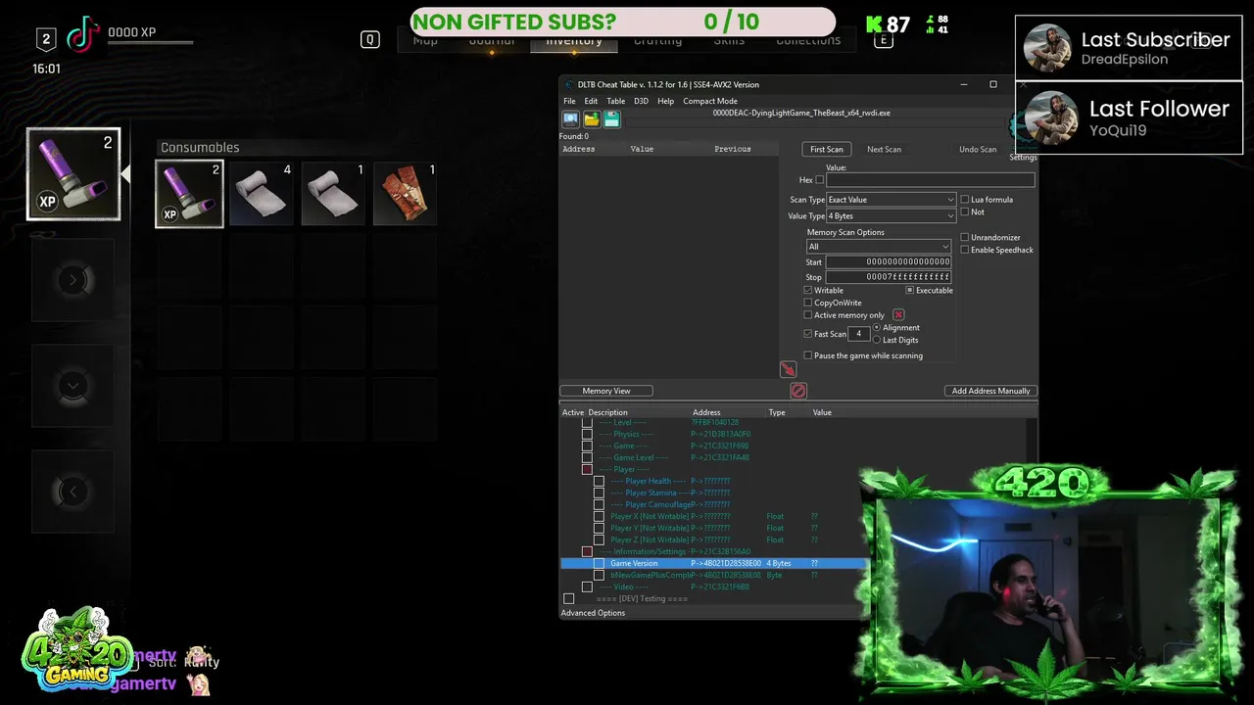Toggle the Hex checkbox
This screenshot has width=1254, height=705.
819,180
